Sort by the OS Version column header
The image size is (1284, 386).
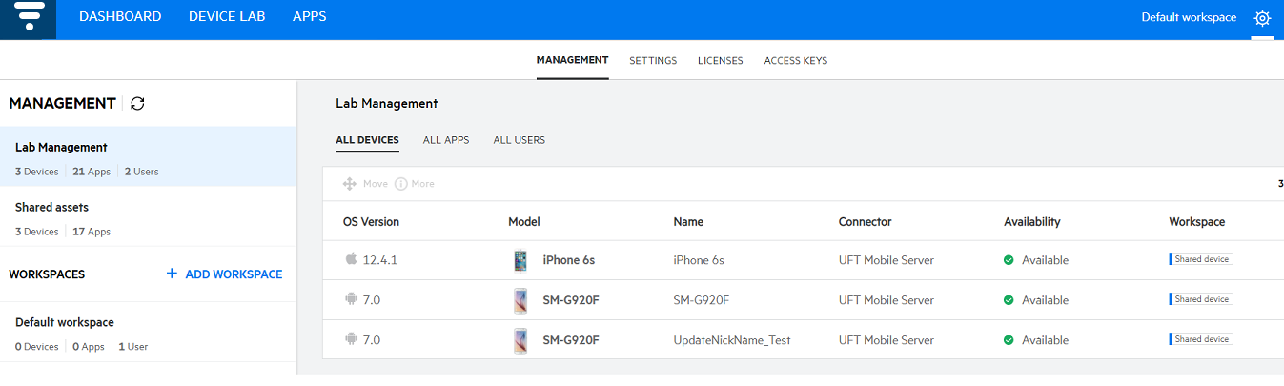[371, 222]
